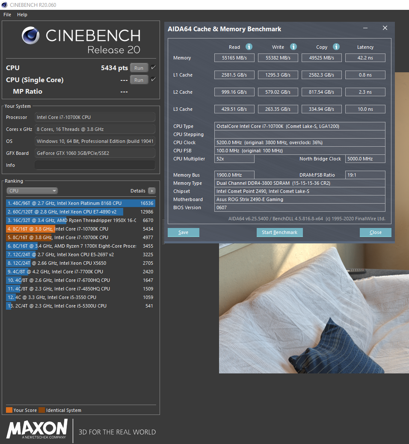The width and height of the screenshot is (409, 444).
Task: Click the Close button in AIDA64
Action: point(376,232)
